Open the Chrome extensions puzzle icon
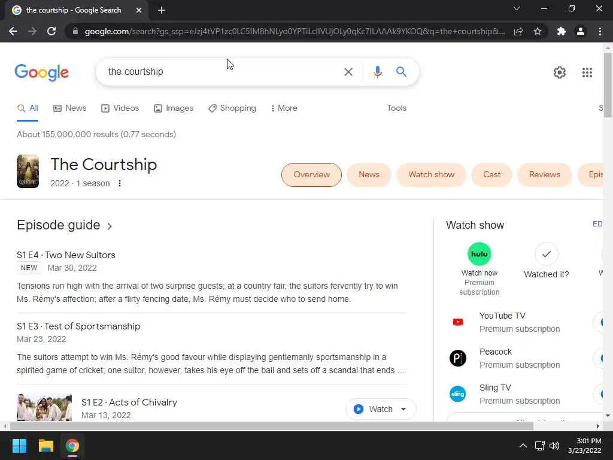 [x=562, y=31]
